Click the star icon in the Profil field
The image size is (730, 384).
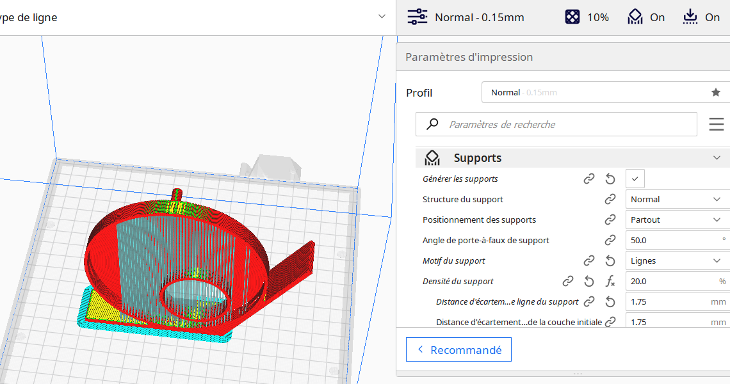[716, 92]
